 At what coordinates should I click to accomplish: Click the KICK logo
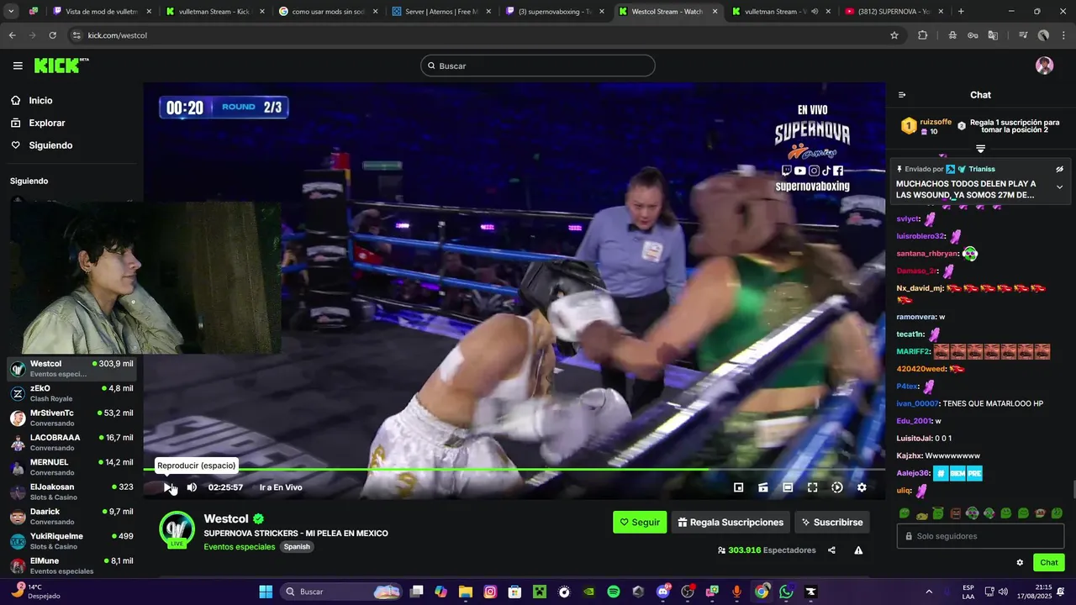click(61, 66)
